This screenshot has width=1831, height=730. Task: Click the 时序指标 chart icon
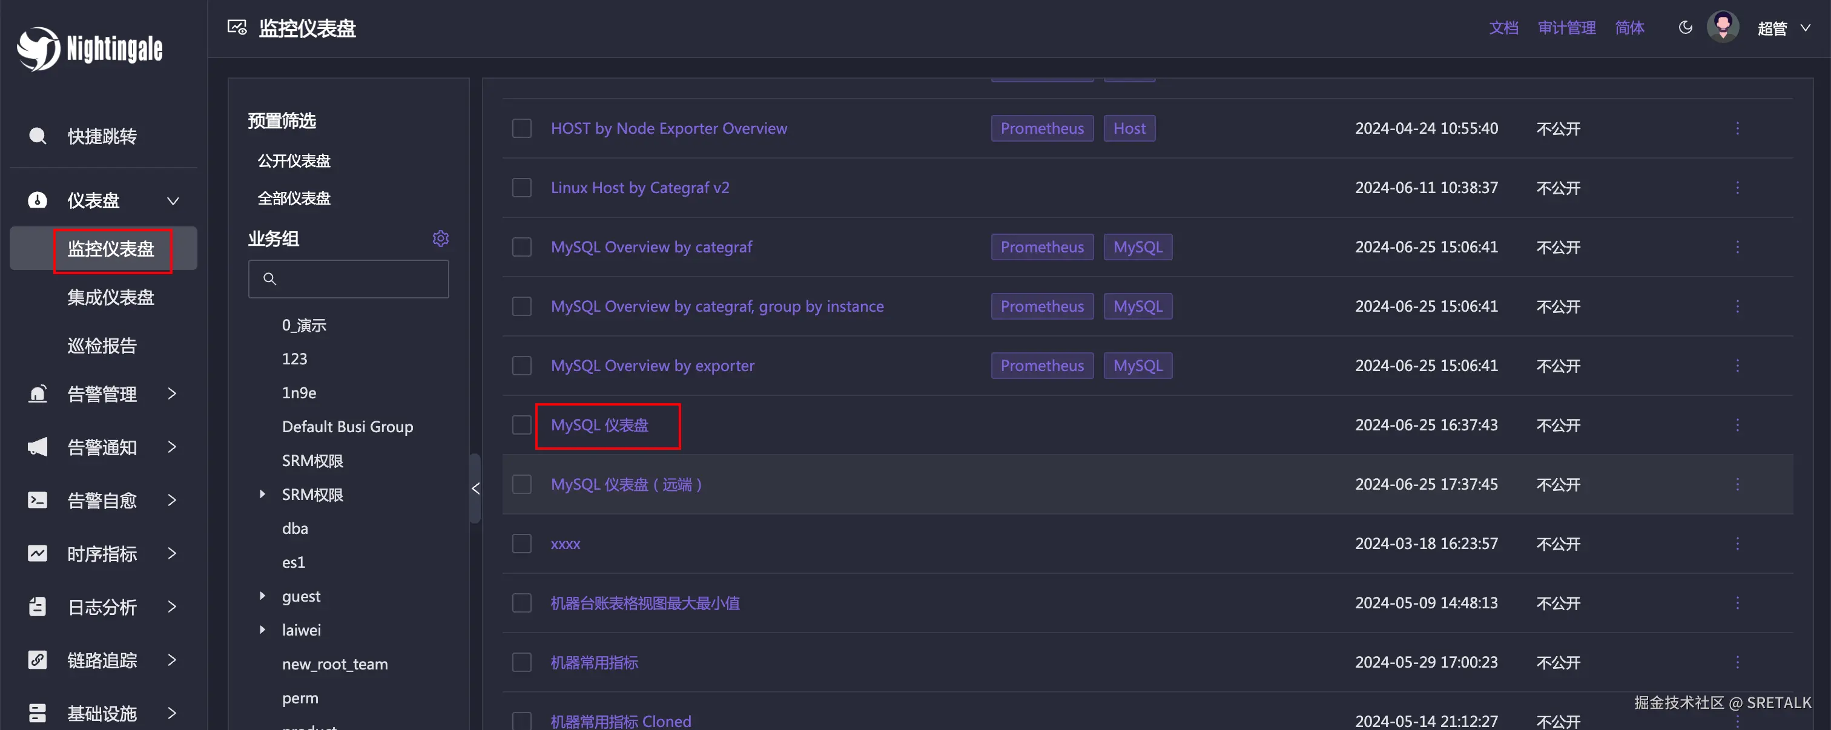[37, 554]
